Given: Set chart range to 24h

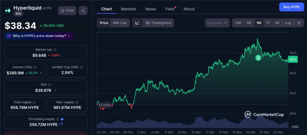Looking at the screenshot, I should [x=238, y=23].
